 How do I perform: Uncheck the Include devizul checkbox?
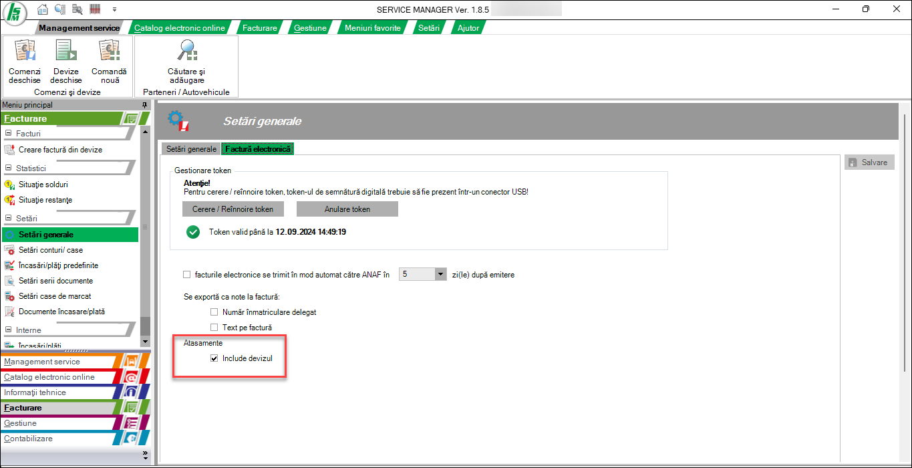click(x=214, y=358)
